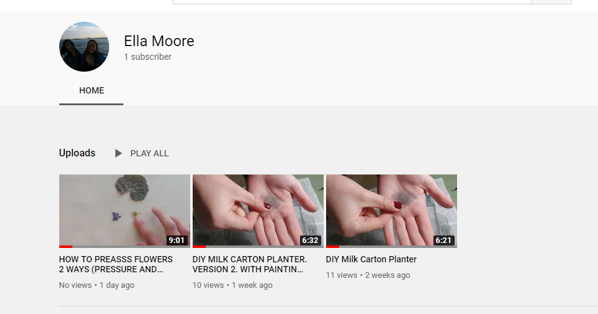598x314 pixels.
Task: Click the 'HOW TO PREASSS FLOWERS' video title
Action: [x=116, y=264]
